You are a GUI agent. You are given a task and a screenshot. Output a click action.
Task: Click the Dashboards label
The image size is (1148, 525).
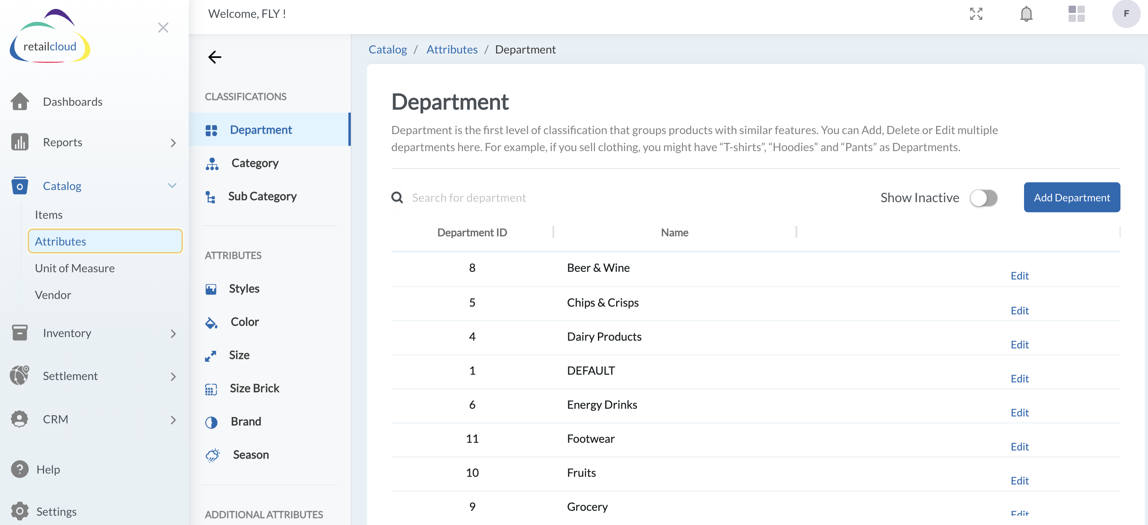click(73, 102)
